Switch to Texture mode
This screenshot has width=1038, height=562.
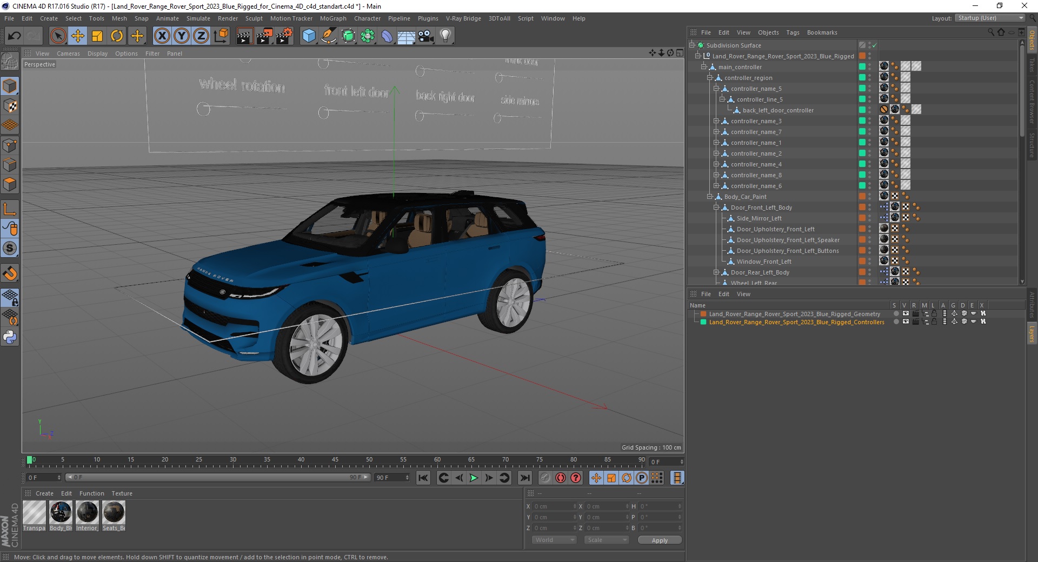(x=10, y=106)
